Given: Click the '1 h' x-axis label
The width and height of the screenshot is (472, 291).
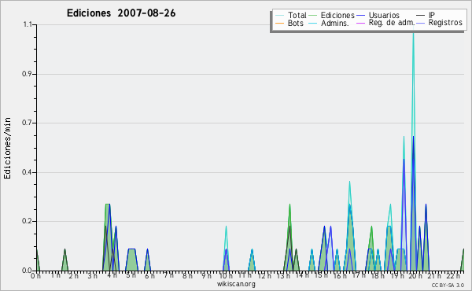Looking at the screenshot, I should [55, 275].
